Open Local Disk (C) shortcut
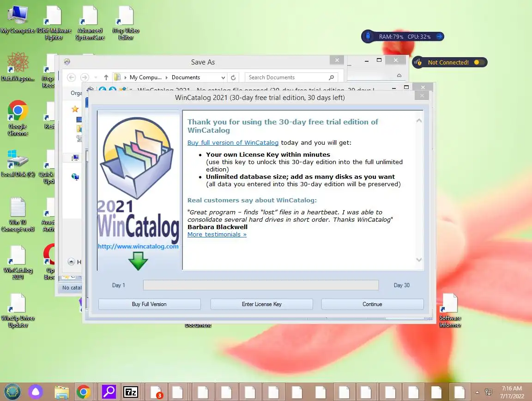 pos(18,163)
